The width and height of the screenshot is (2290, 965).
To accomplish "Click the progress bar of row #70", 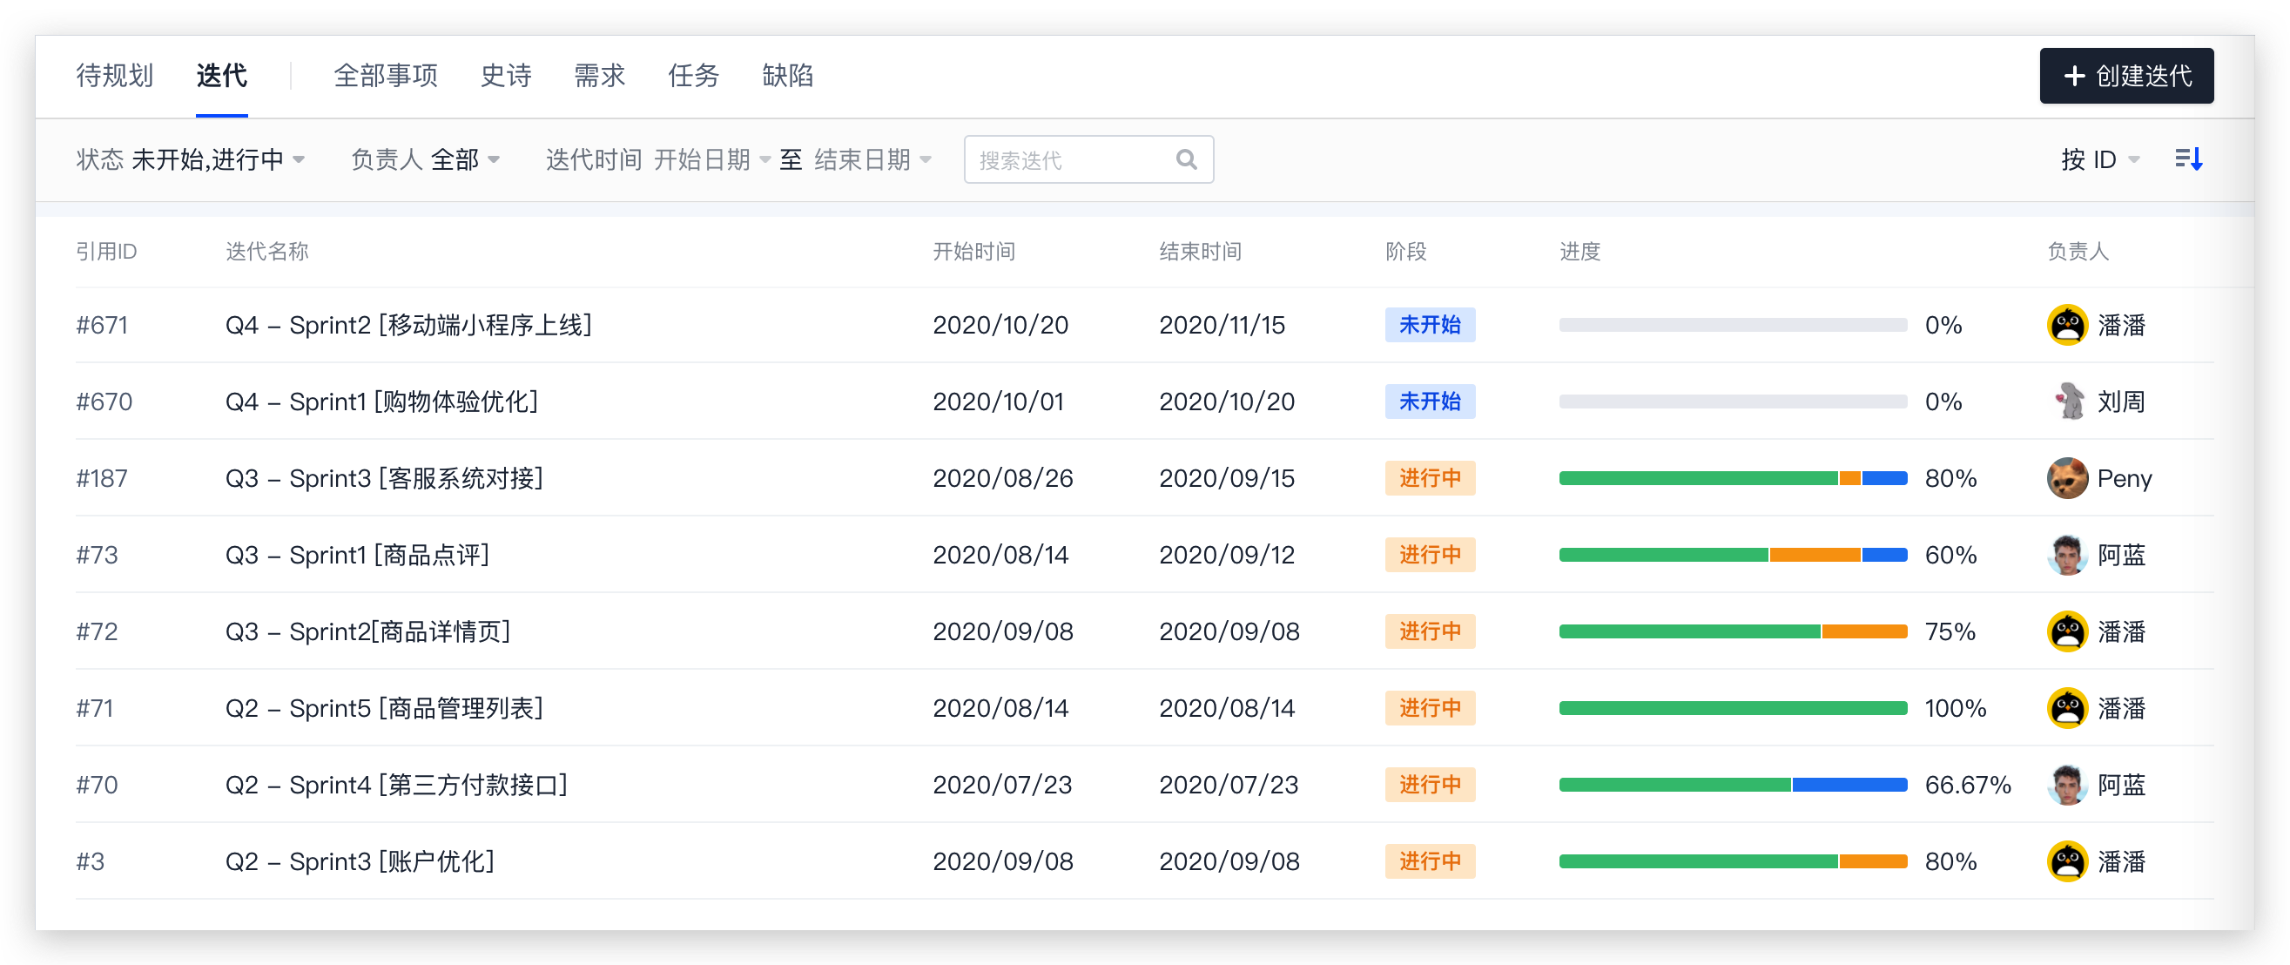I will click(x=1733, y=785).
